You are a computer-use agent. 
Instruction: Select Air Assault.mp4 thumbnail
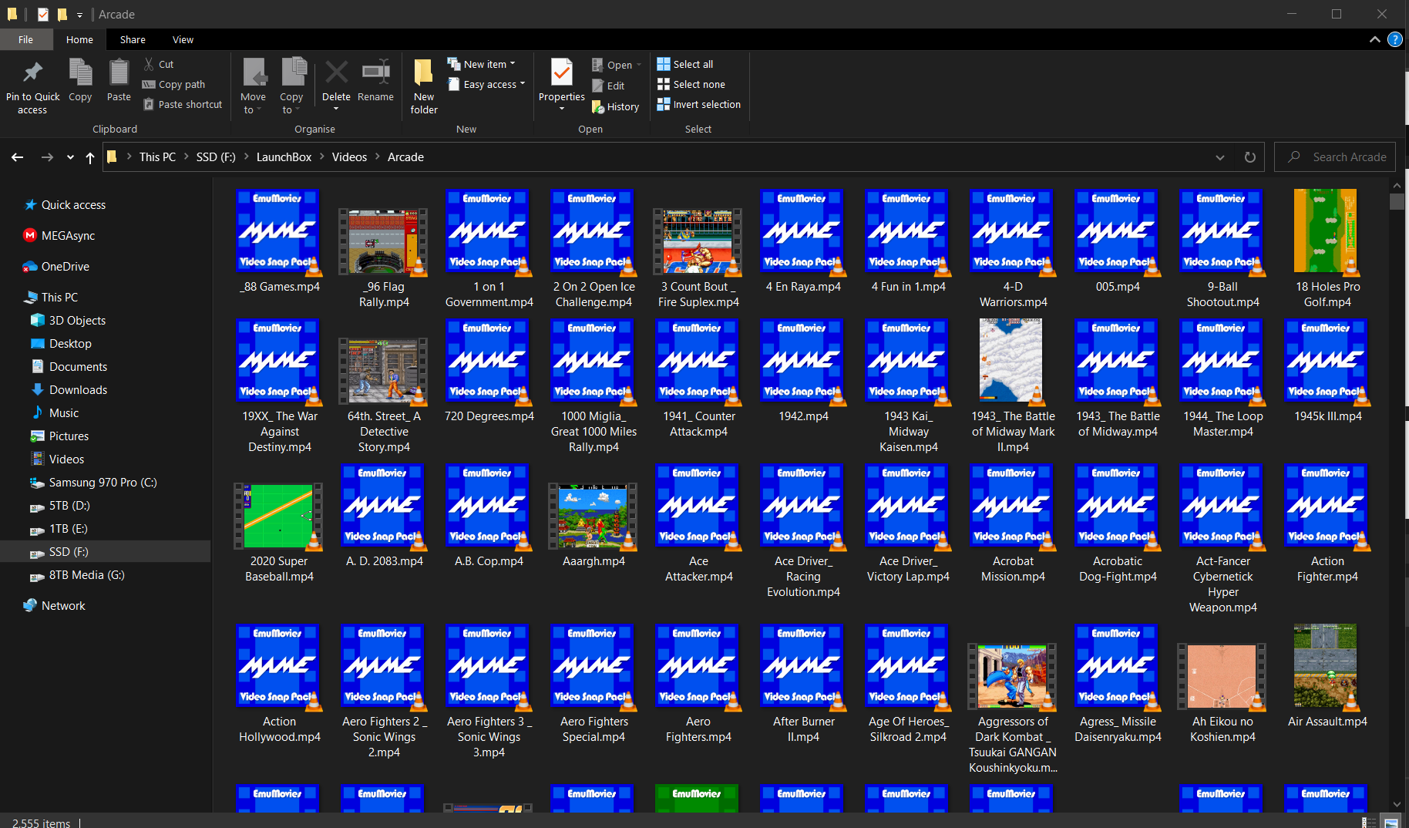tap(1325, 666)
